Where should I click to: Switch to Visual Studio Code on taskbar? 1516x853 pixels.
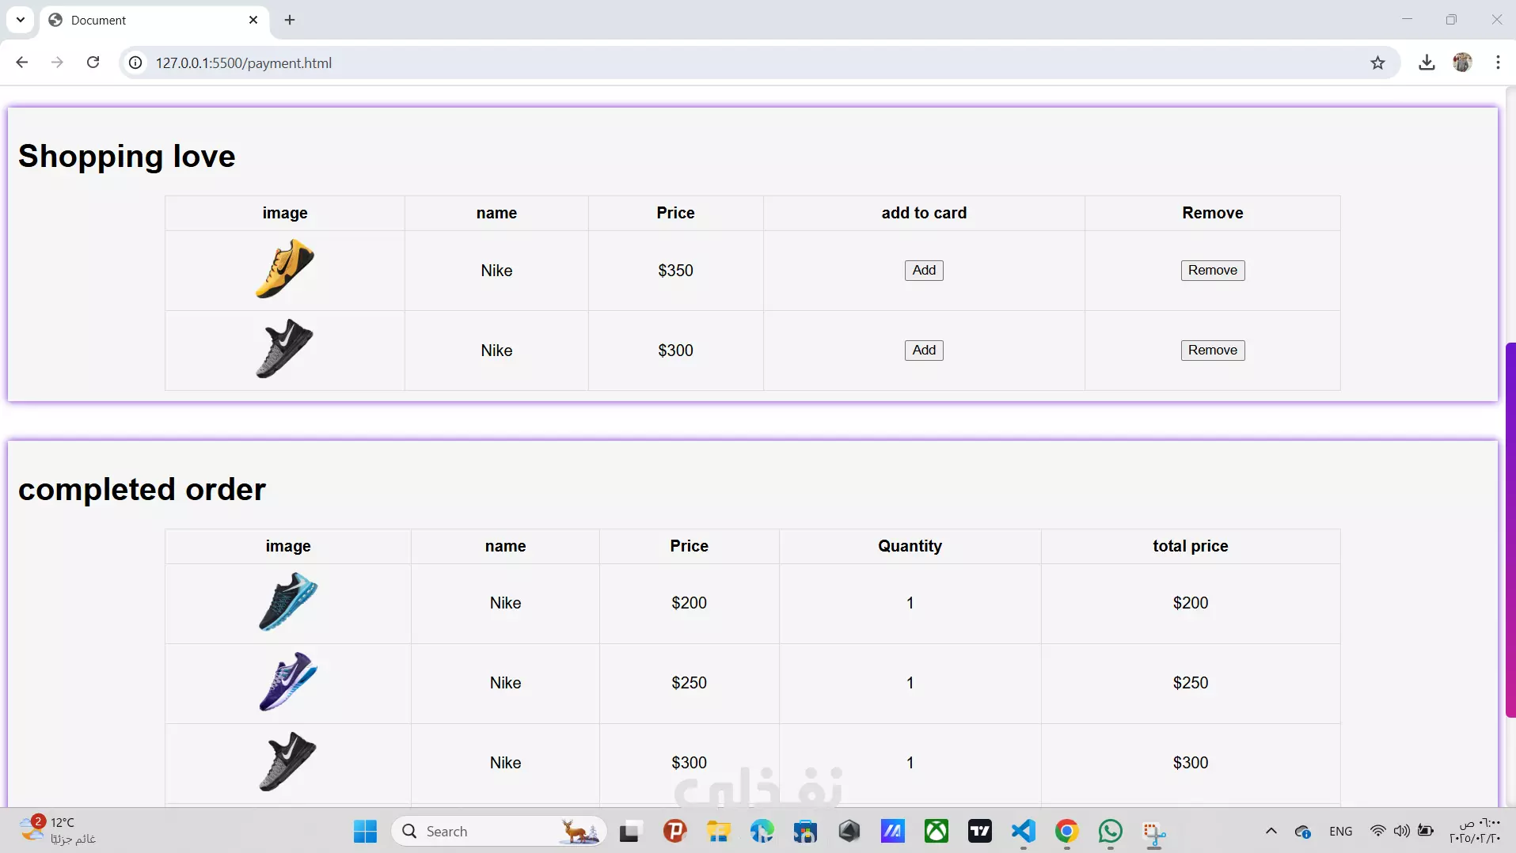point(1024,831)
